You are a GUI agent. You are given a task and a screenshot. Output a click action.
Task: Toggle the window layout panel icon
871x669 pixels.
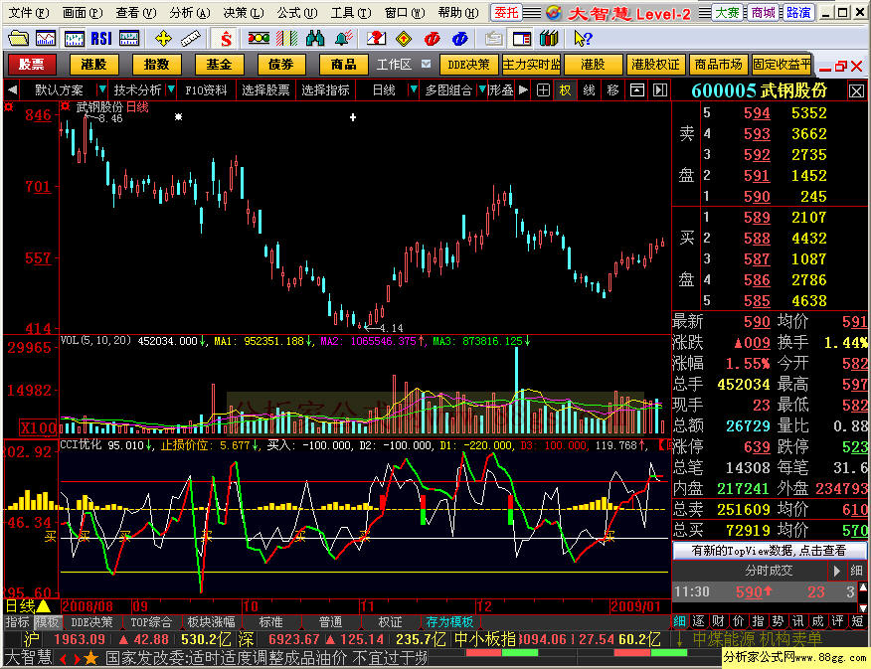point(522,39)
